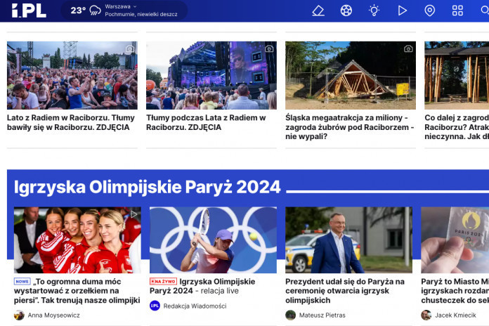Open article 'Lato z Radiem w Raciborzu. Tłumy bawiły się'
This screenshot has height=326, width=489.
pos(71,122)
